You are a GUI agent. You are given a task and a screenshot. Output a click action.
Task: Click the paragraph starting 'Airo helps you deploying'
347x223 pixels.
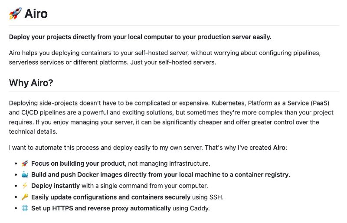[165, 58]
